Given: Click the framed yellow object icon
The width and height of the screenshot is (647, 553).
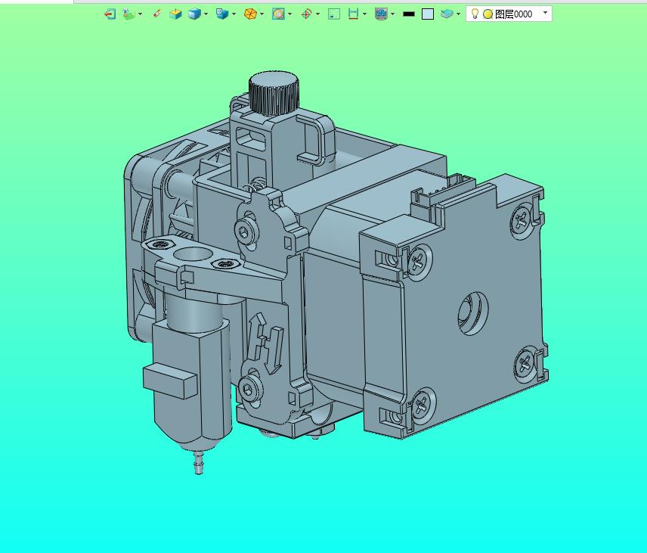Looking at the screenshot, I should (278, 14).
